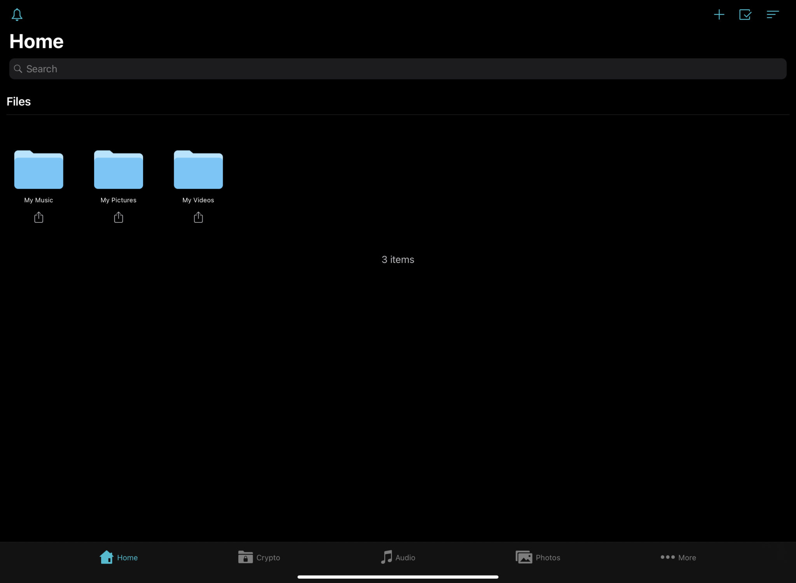Open the My Music folder
Viewport: 796px width, 583px height.
[x=38, y=170]
